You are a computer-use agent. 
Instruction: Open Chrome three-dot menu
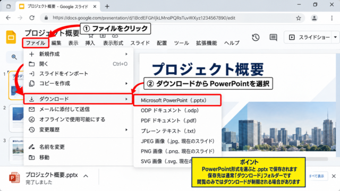pyautogui.click(x=331, y=18)
